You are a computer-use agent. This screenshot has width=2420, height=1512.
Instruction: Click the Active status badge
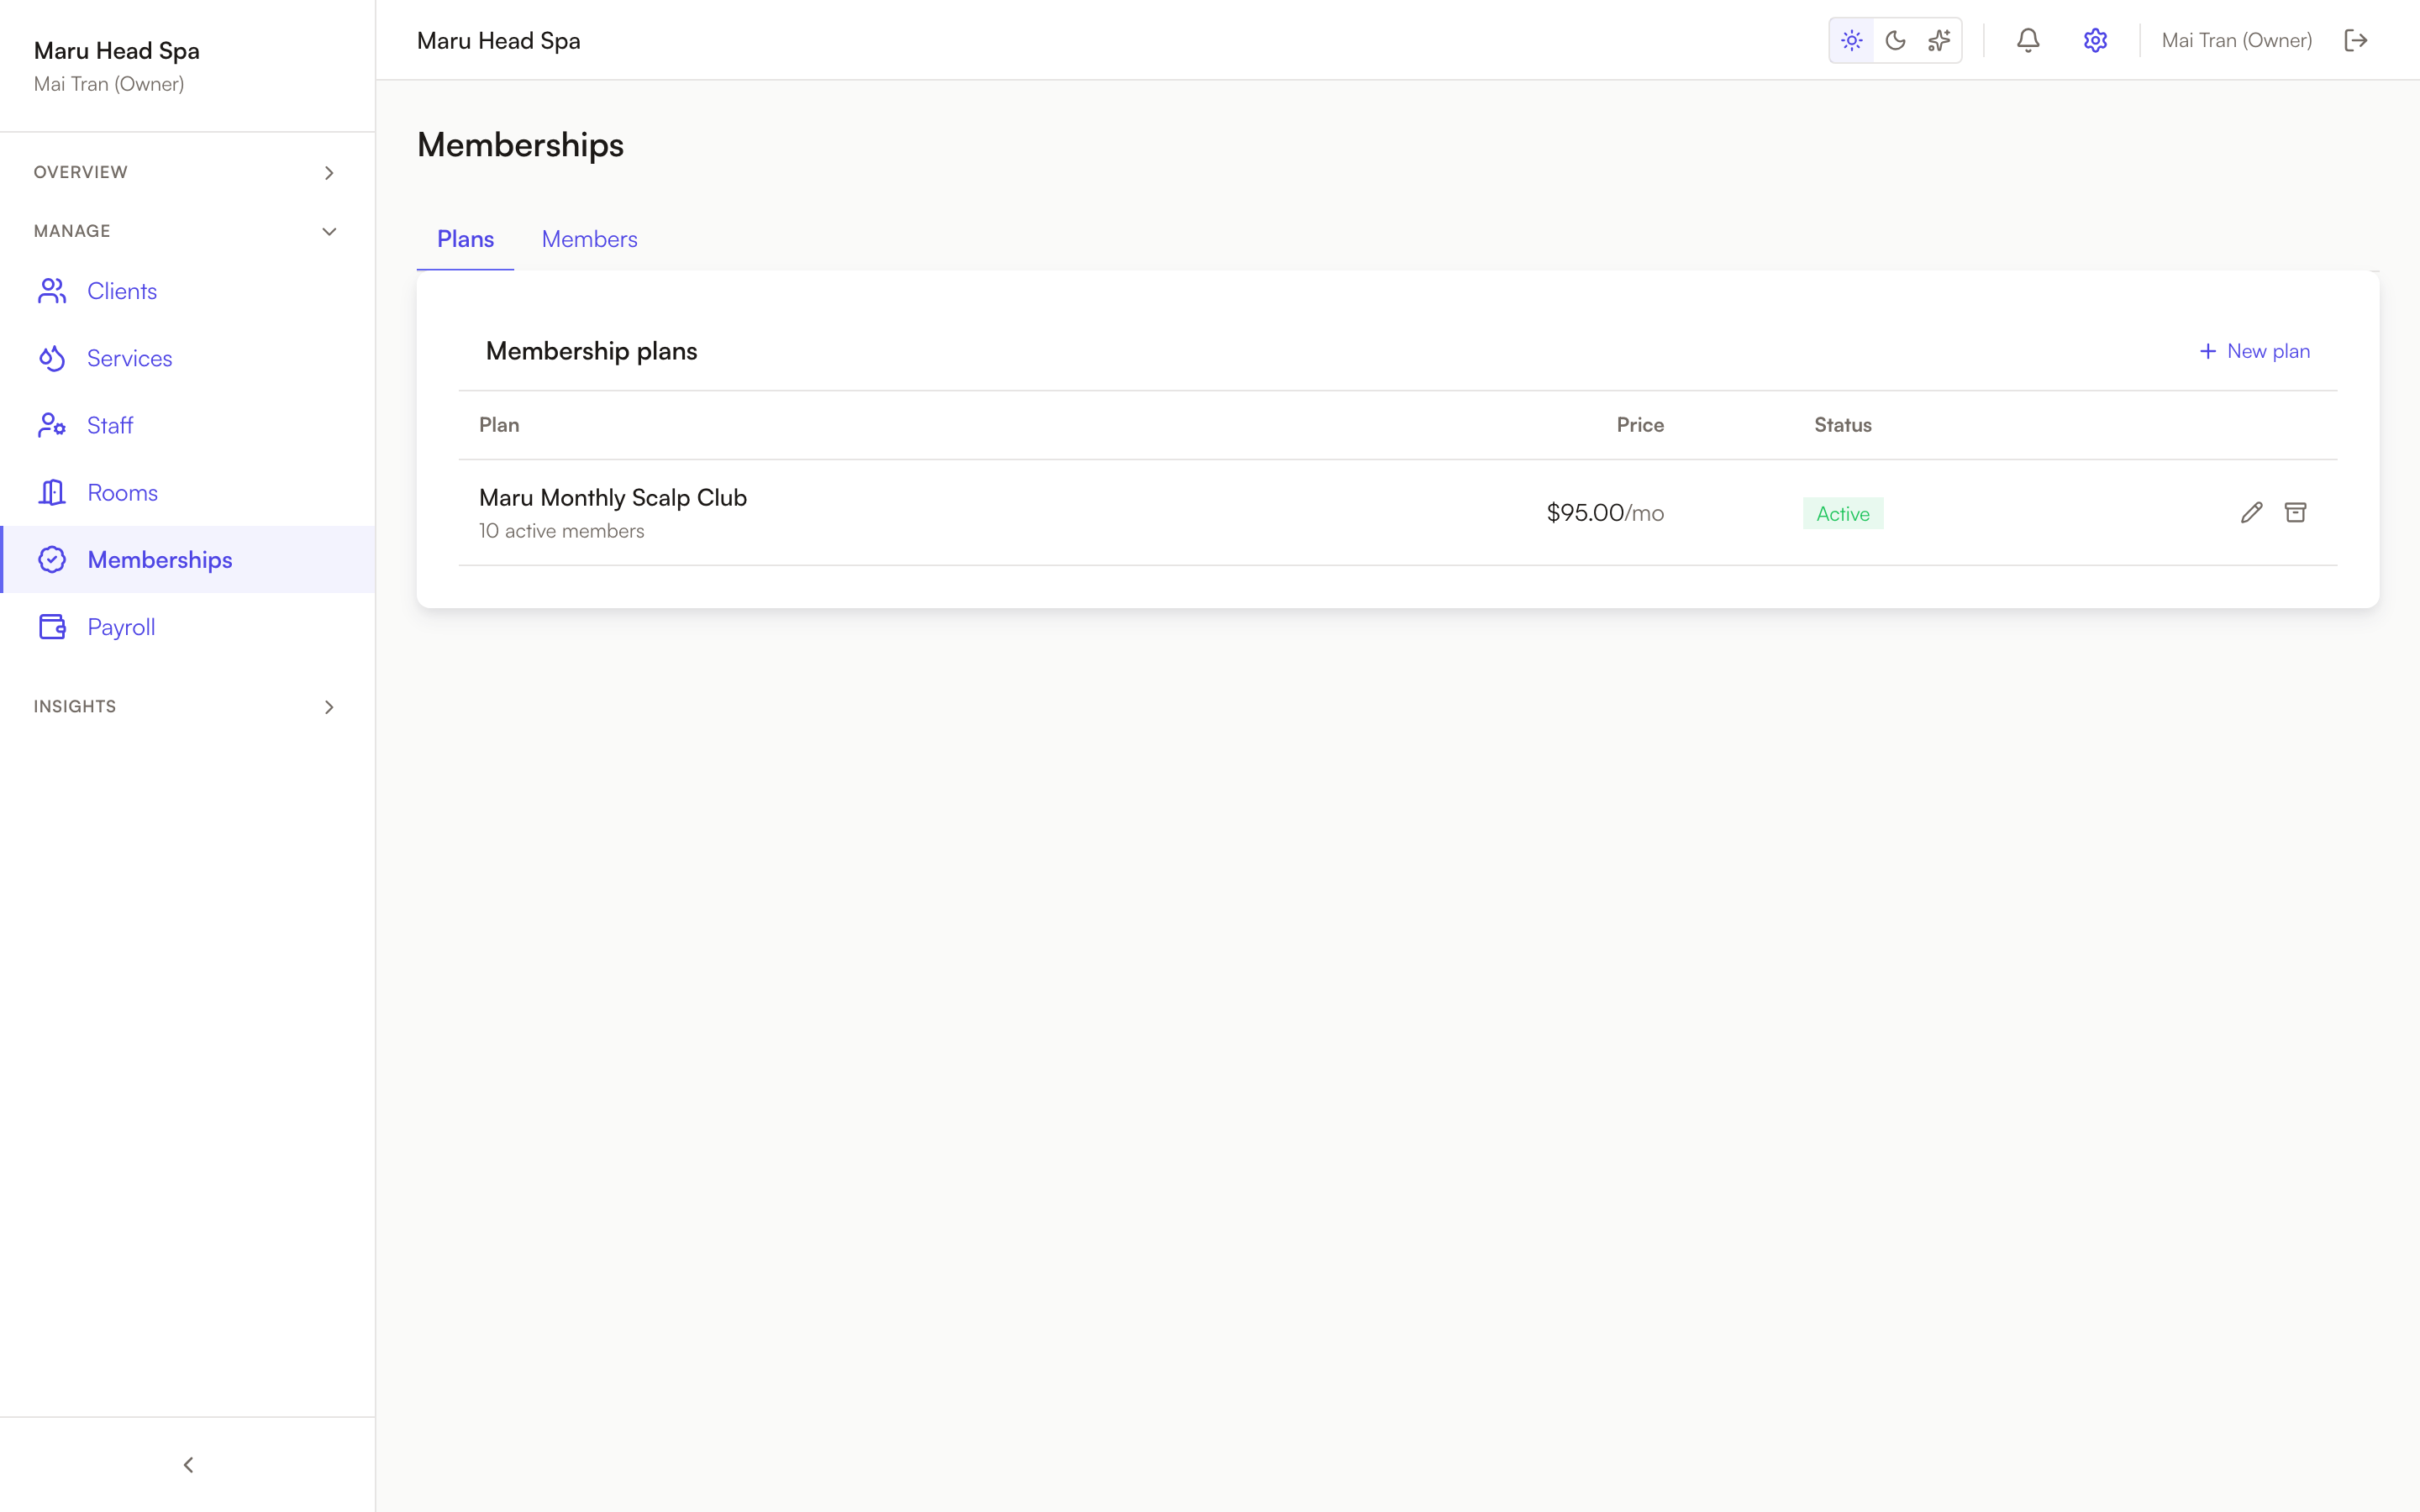tap(1843, 513)
